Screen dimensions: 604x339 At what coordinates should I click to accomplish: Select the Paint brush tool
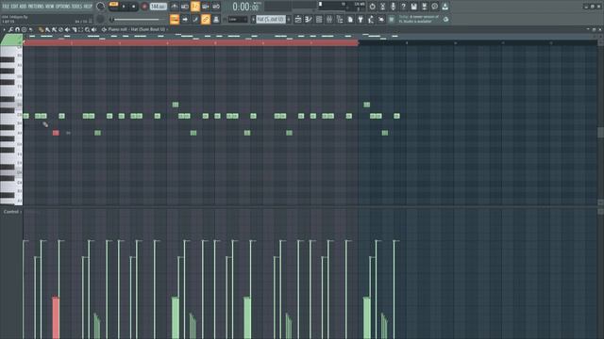point(48,29)
